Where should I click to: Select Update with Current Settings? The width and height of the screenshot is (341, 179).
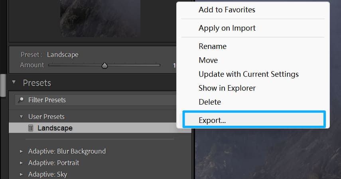248,74
